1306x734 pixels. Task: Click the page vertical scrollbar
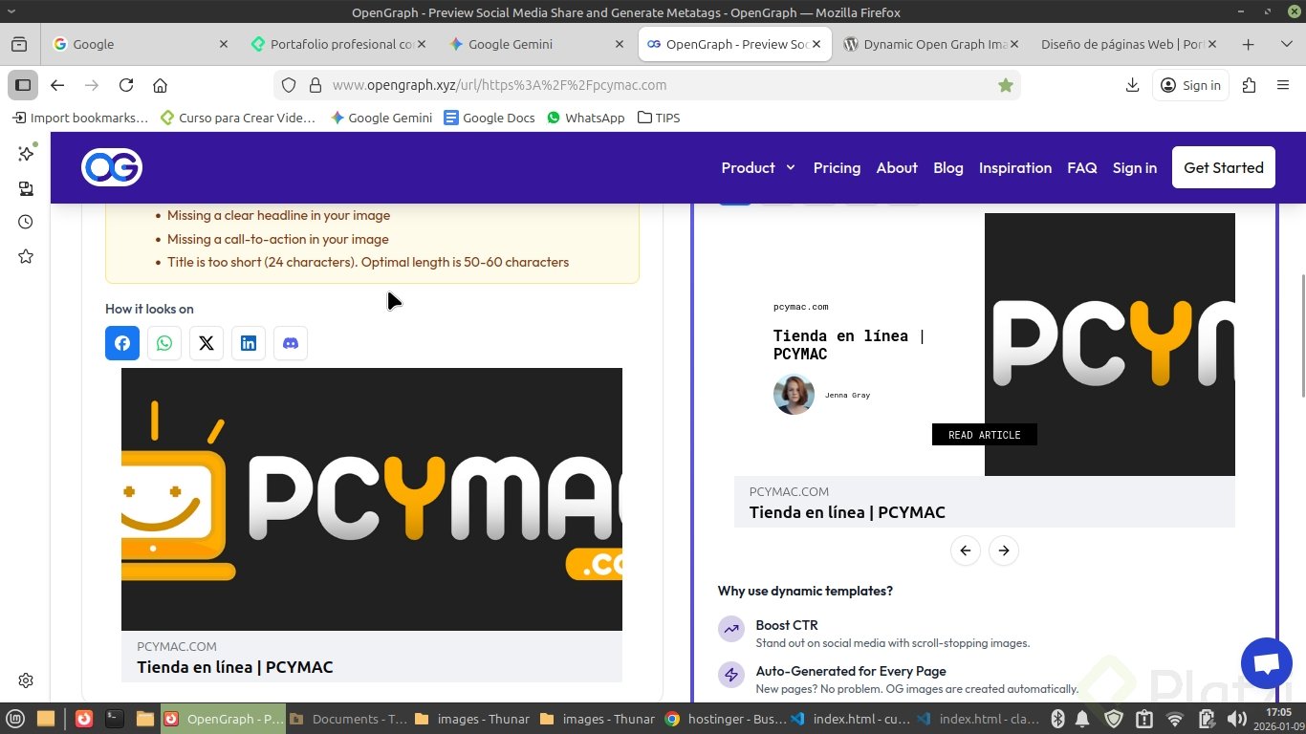click(x=1302, y=335)
